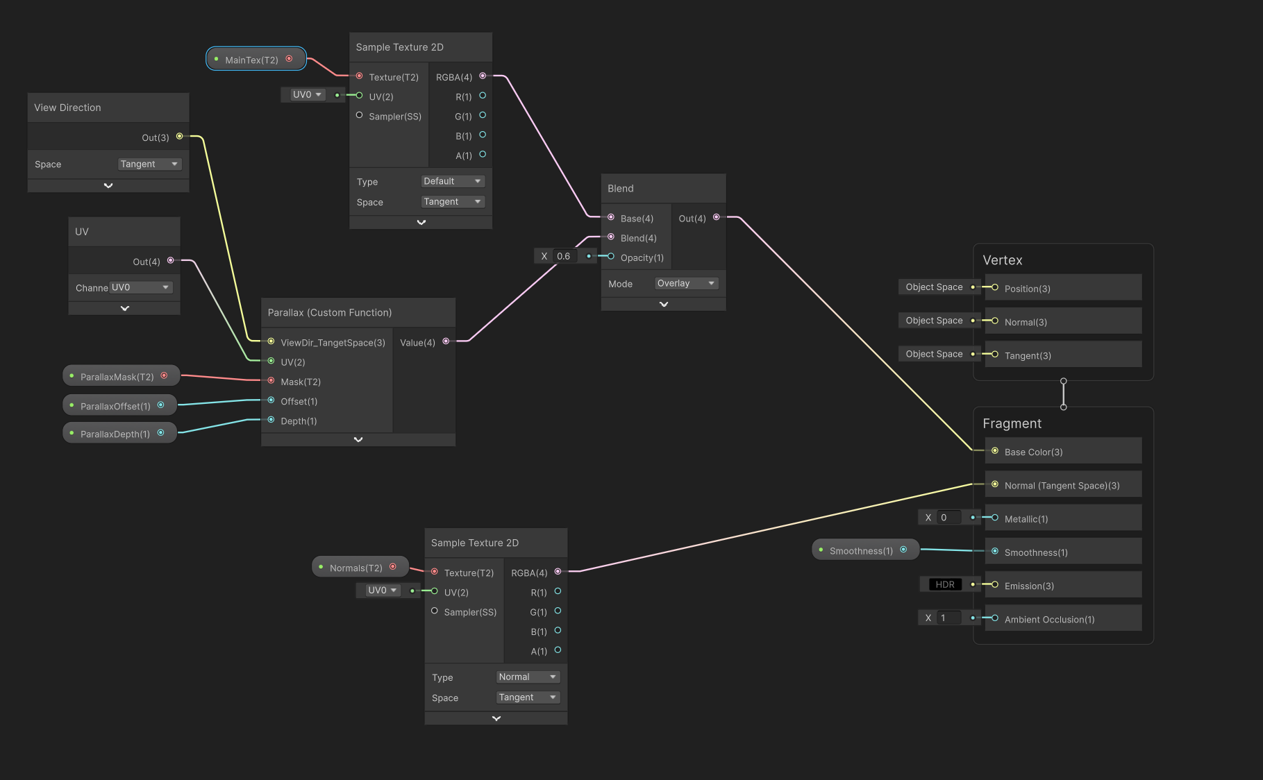Edit Ambient Occlusion X value field
Image resolution: width=1263 pixels, height=780 pixels.
point(948,618)
